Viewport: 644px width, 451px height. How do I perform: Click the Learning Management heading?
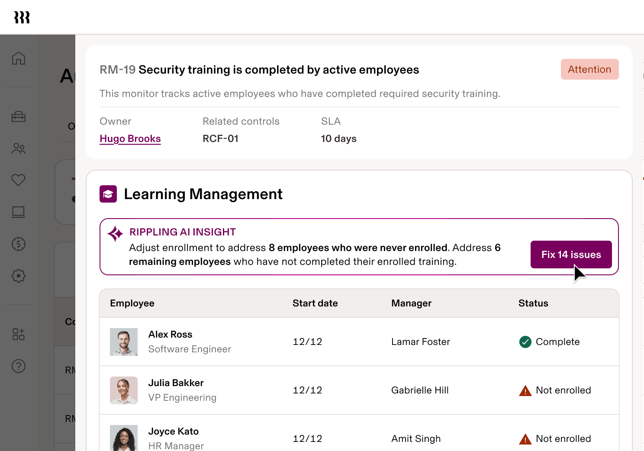(203, 194)
